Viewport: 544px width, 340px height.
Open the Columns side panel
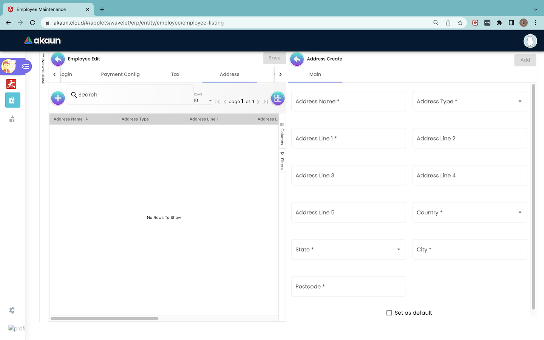pyautogui.click(x=282, y=134)
